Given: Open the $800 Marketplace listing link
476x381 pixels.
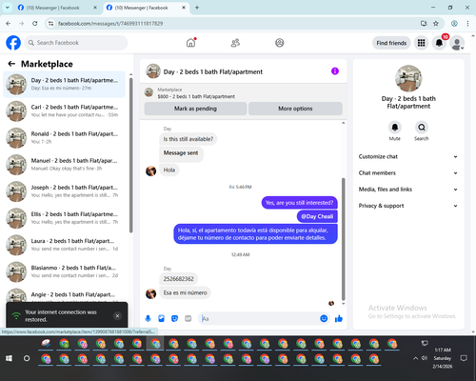Looking at the screenshot, I should 196,96.
